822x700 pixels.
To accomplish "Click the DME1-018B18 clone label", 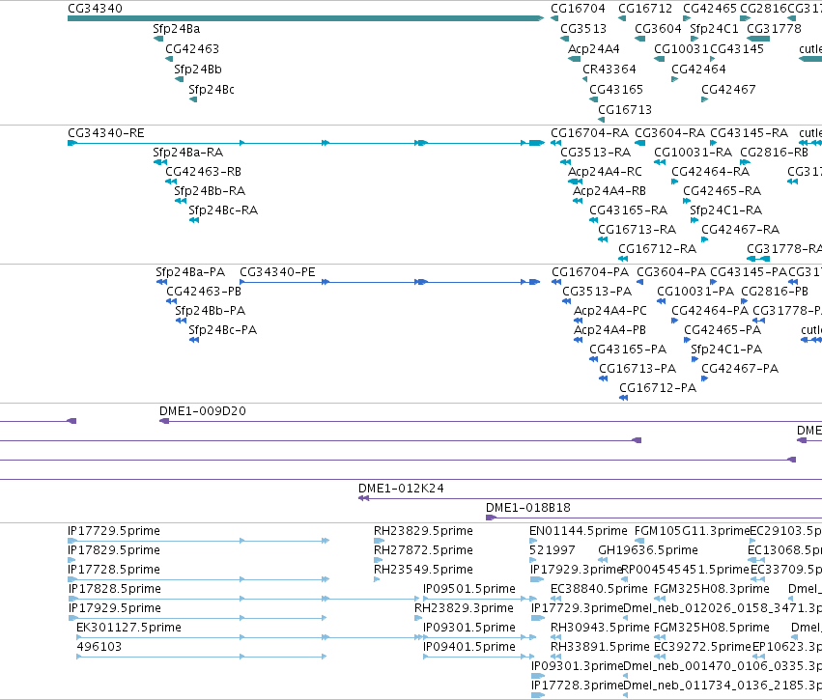I will tap(528, 508).
